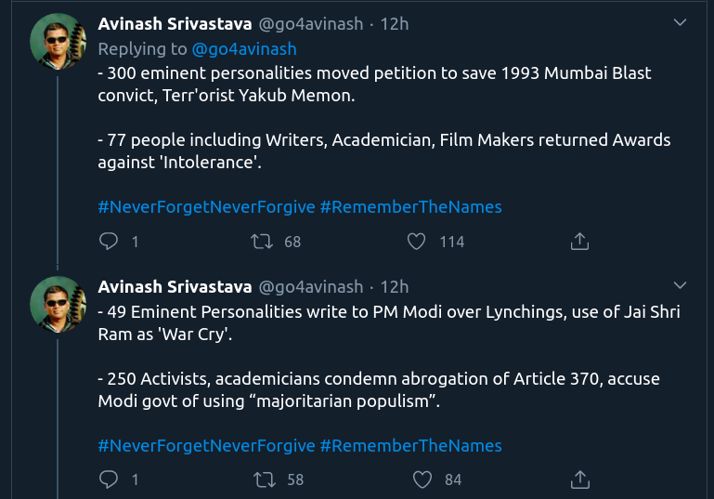Expand the second tweet's options chevron

pyautogui.click(x=681, y=285)
